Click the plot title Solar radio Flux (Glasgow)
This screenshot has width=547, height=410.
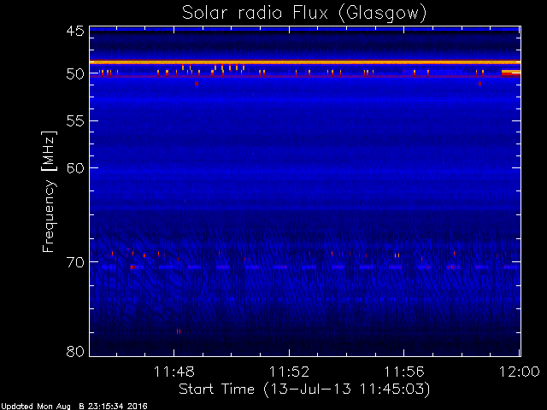[304, 14]
